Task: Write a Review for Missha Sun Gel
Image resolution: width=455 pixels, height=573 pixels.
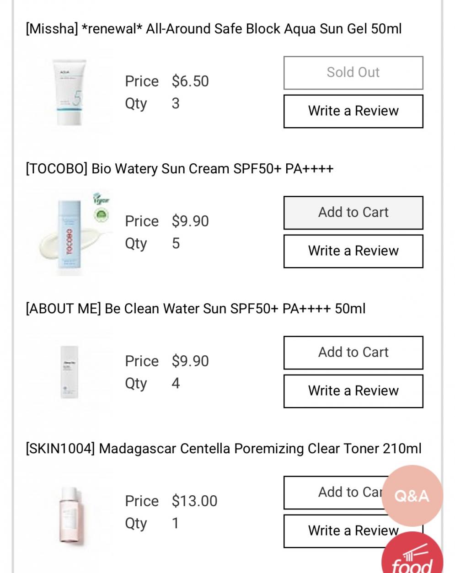Action: (353, 111)
